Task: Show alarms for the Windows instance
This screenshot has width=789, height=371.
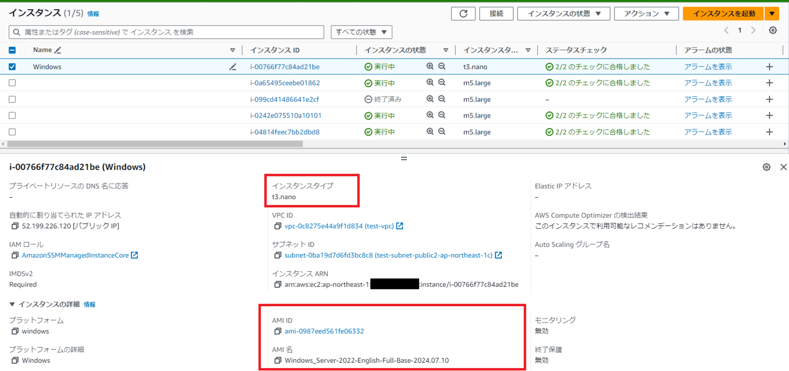Action: [708, 67]
